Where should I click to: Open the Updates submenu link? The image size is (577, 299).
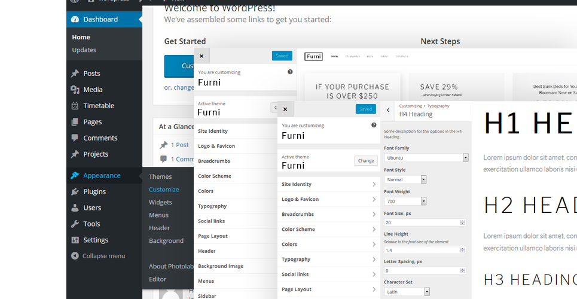(x=84, y=50)
